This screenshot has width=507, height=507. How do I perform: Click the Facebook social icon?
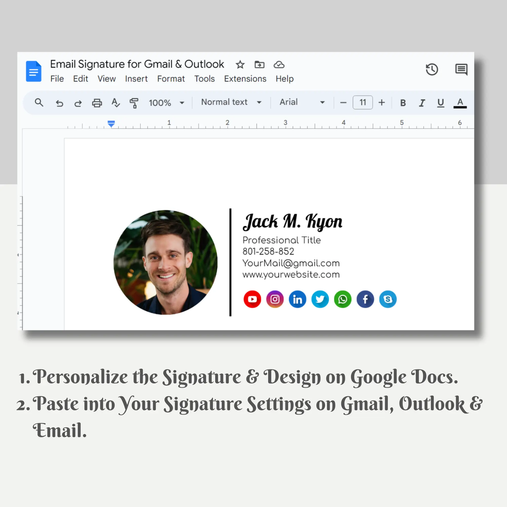(x=365, y=299)
